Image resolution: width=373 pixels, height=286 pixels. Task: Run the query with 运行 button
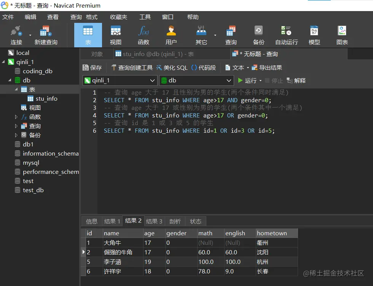(247, 80)
